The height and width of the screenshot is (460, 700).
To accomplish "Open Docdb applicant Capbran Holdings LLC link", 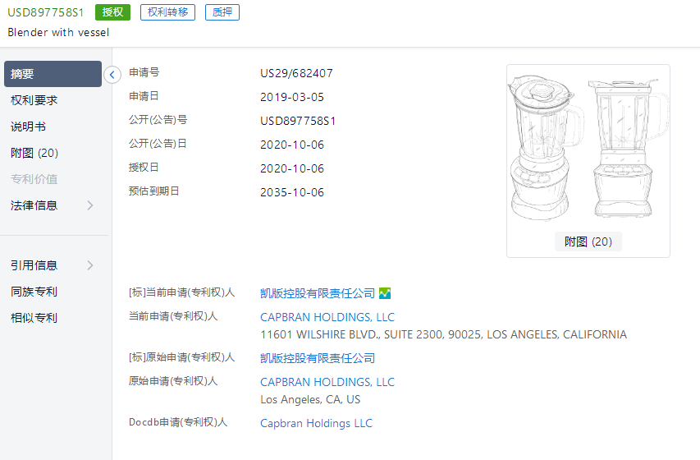I will pyautogui.click(x=316, y=423).
